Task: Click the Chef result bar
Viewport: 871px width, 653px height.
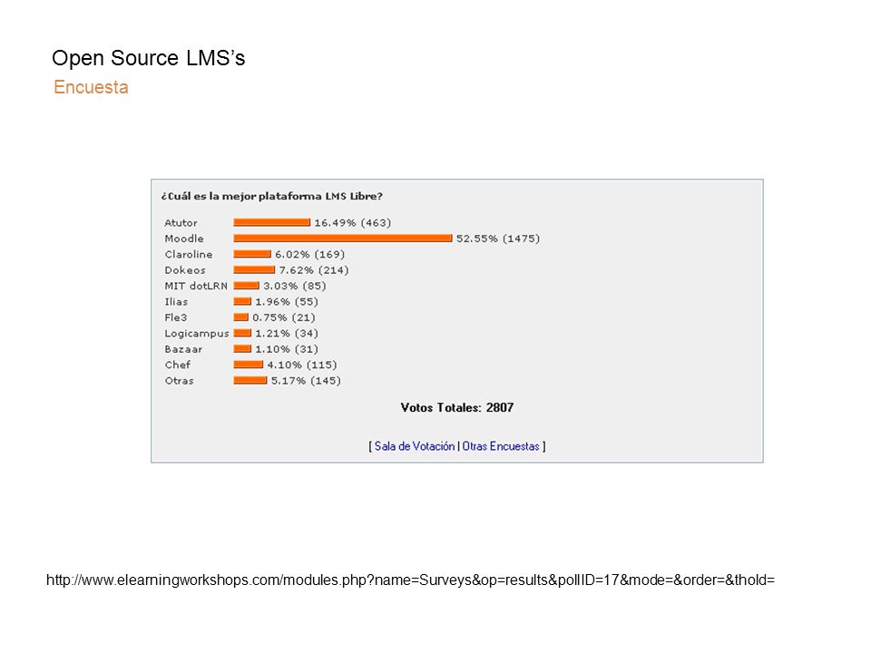Action: (249, 365)
